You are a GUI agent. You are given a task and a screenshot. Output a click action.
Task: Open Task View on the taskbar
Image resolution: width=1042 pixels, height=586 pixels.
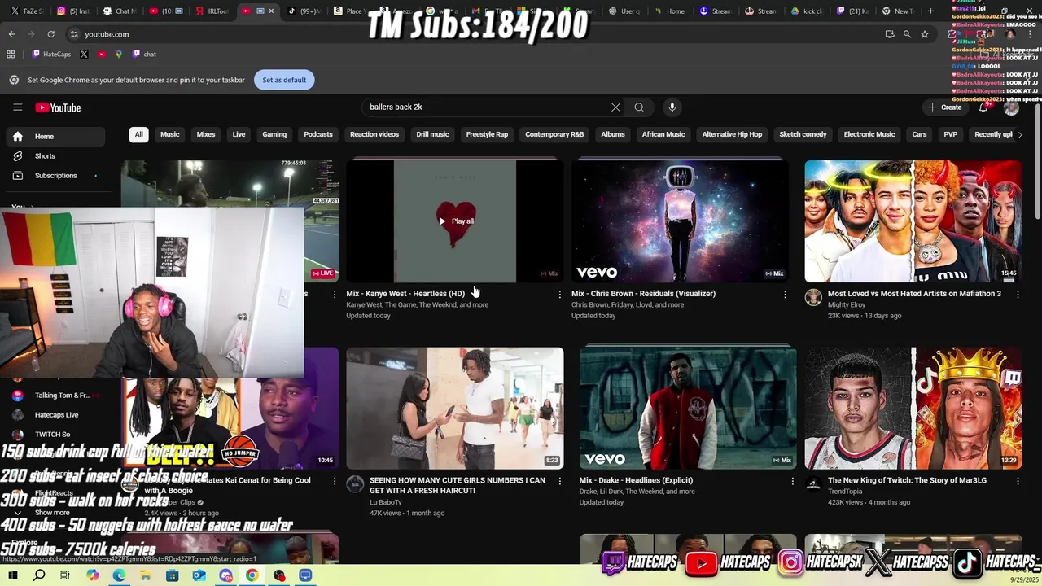[x=65, y=575]
